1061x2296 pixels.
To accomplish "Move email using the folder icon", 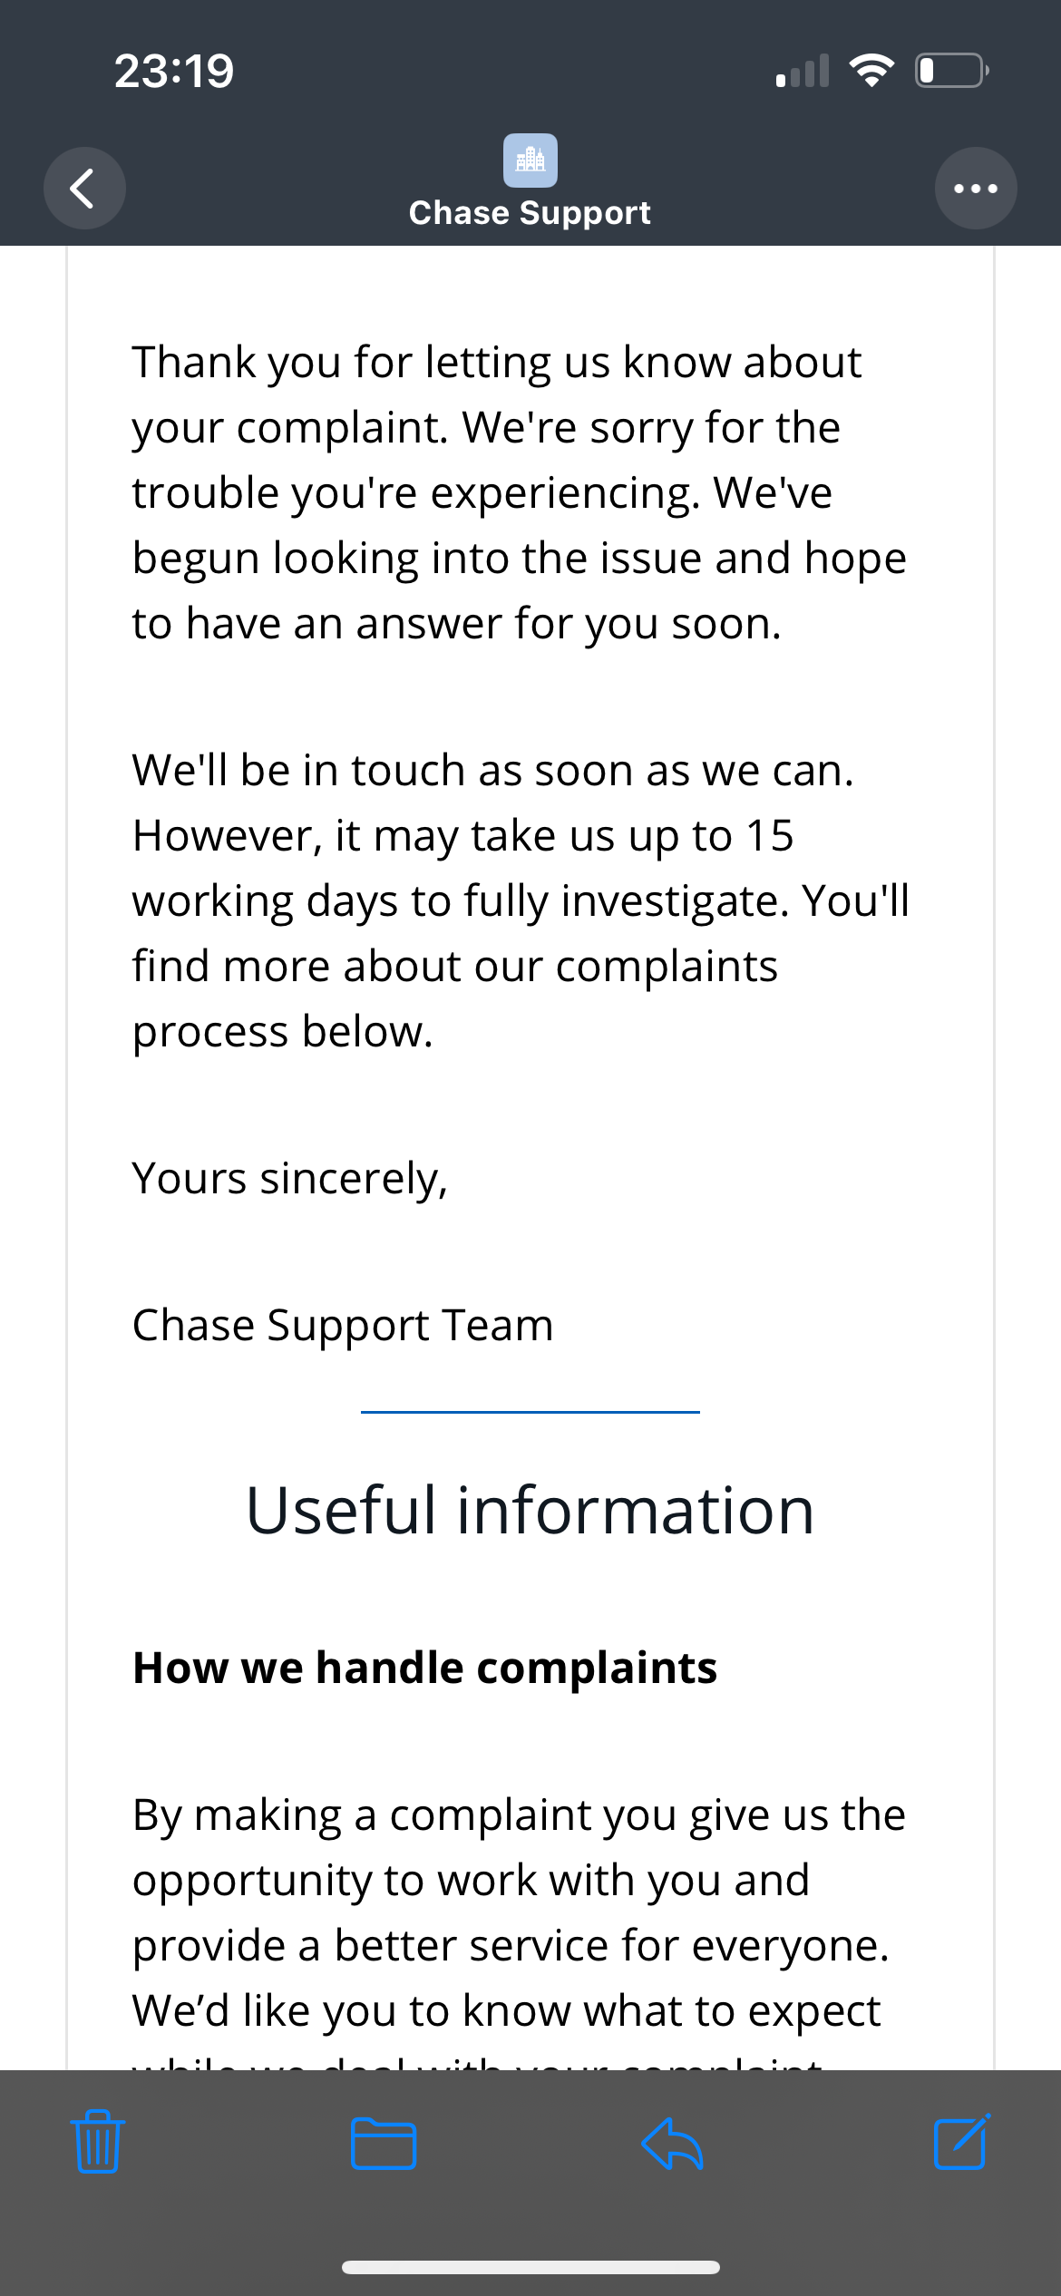I will [384, 2144].
